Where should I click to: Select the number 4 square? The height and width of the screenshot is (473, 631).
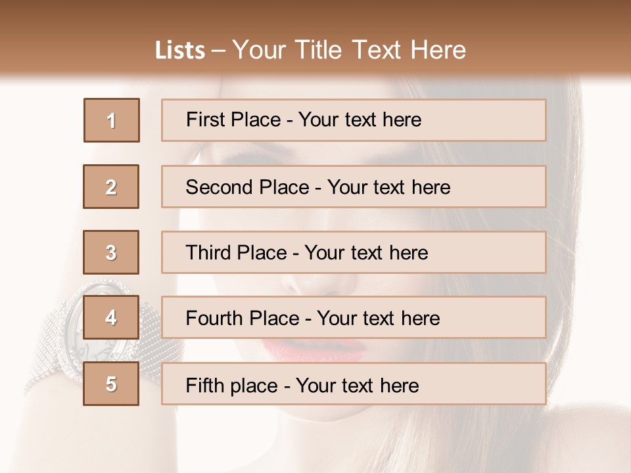[x=111, y=318]
